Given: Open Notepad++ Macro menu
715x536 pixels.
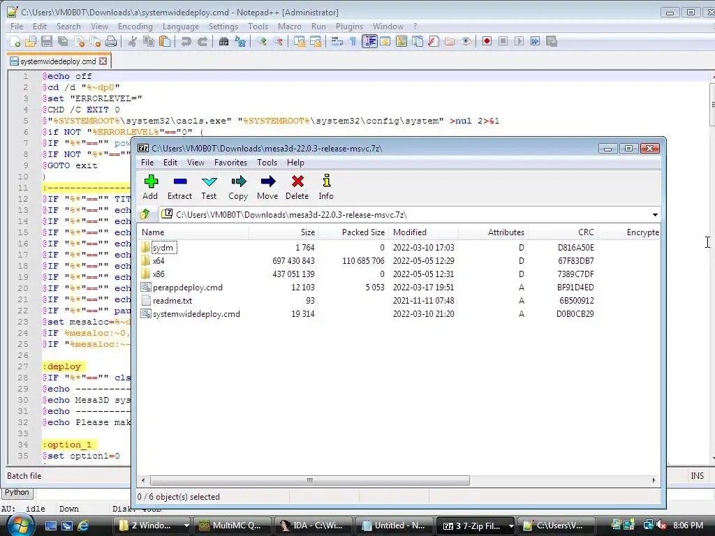Looking at the screenshot, I should click(x=290, y=27).
